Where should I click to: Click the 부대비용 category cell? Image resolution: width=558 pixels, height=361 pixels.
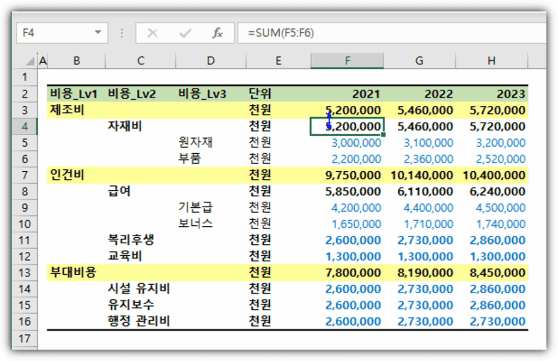[76, 273]
